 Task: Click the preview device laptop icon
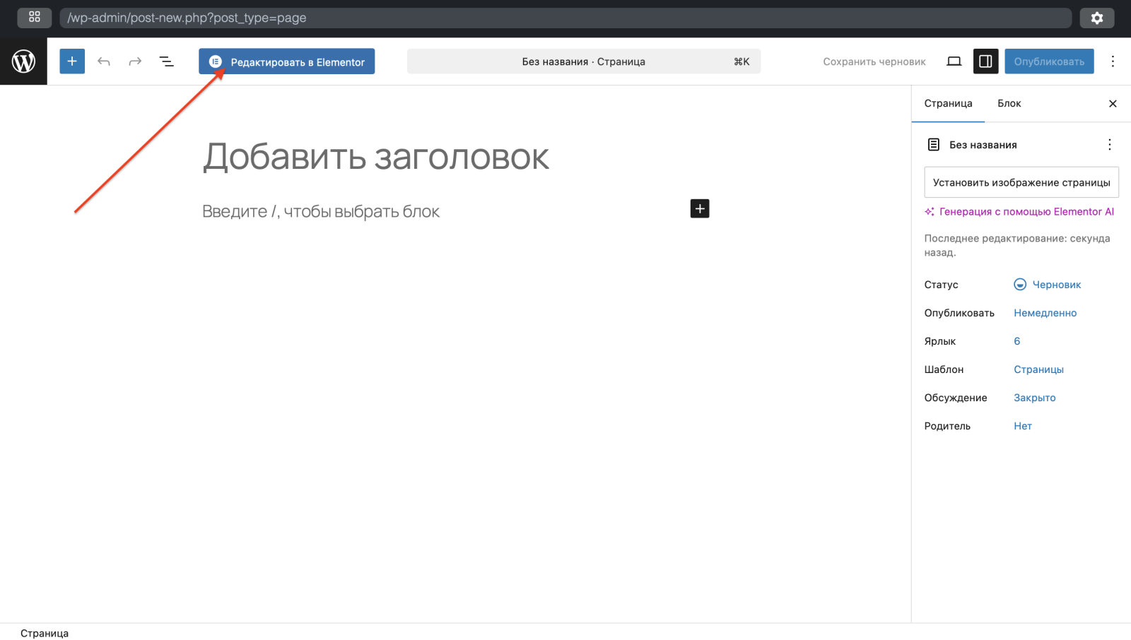point(954,61)
